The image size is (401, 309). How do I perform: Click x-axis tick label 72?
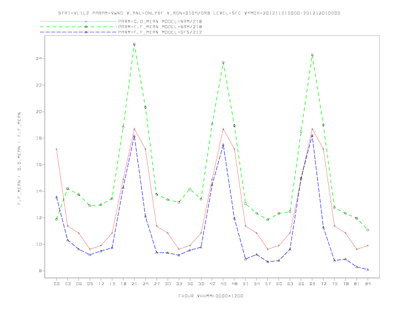tap(323, 284)
